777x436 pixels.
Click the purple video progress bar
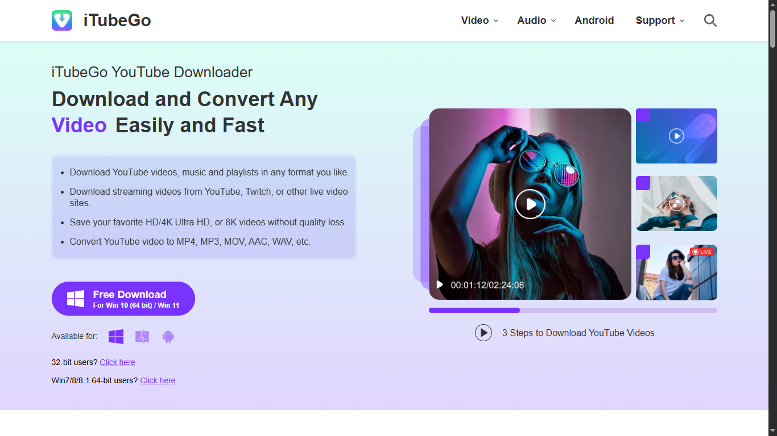(573, 311)
